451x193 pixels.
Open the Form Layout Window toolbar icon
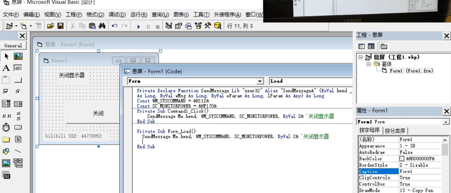188,26
